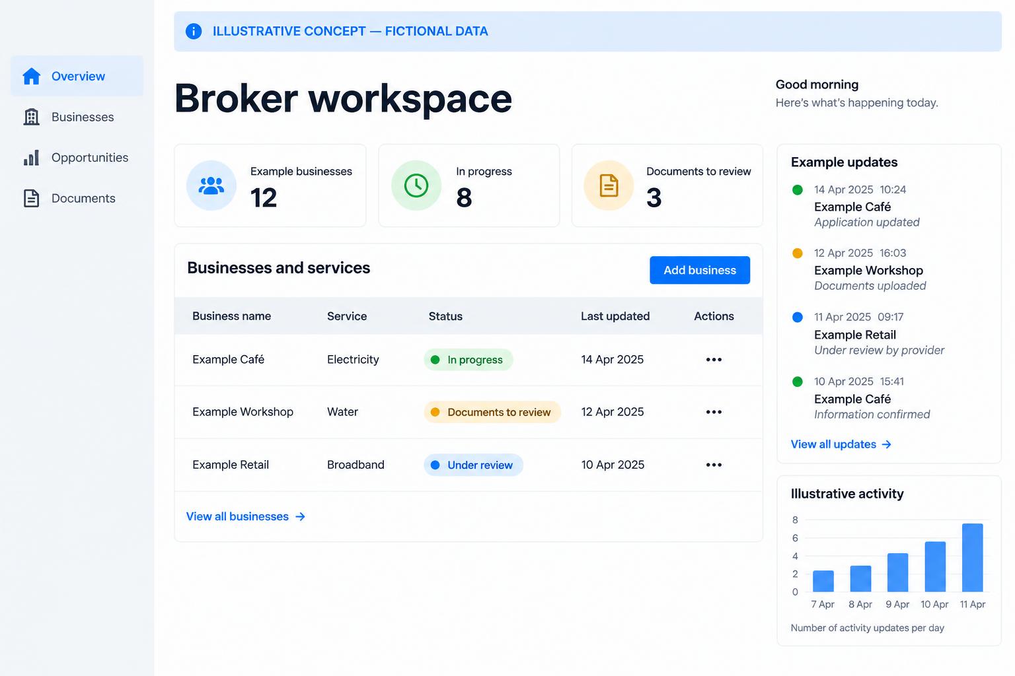
Task: Click the arrow beside View all businesses
Action: tap(300, 517)
